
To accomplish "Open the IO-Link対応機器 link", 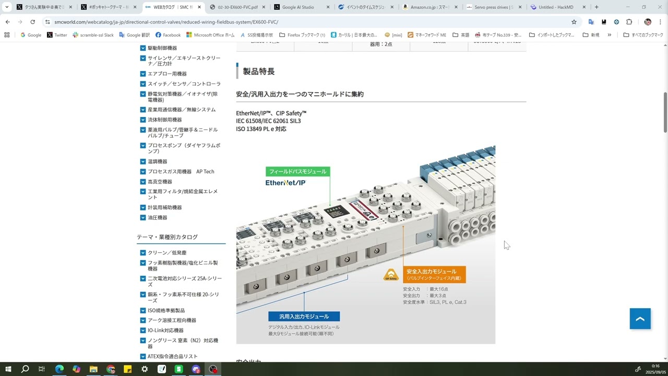I will pos(165,331).
